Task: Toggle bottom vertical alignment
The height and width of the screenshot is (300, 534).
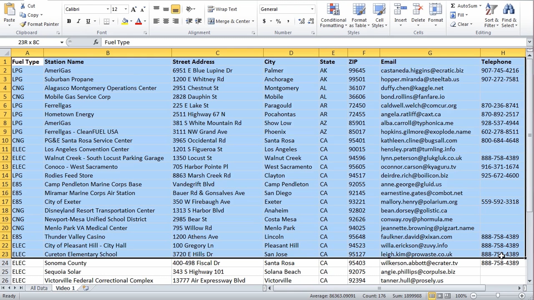Action: (175, 9)
